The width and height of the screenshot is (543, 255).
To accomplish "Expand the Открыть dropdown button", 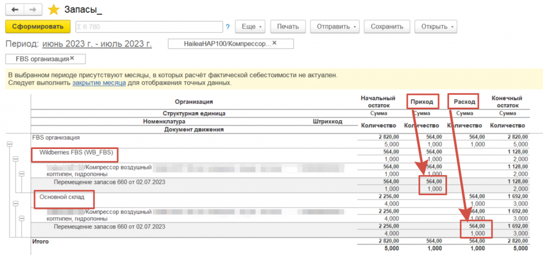I will 436,27.
